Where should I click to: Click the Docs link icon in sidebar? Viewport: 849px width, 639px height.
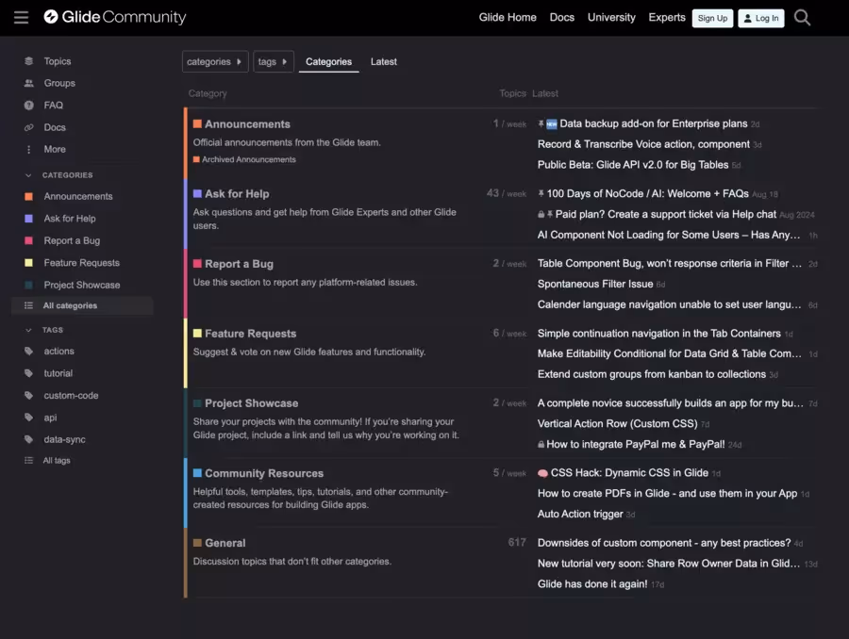pyautogui.click(x=28, y=127)
